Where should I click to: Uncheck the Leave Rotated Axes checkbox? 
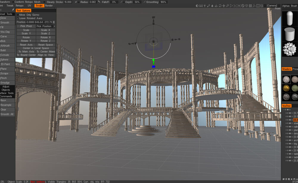18,18
